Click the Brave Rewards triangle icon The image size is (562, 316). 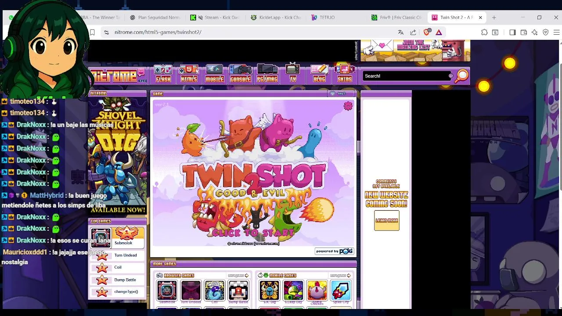[x=439, y=32]
